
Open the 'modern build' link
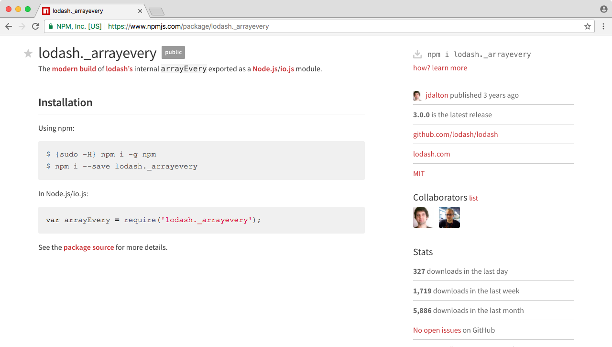pos(74,69)
